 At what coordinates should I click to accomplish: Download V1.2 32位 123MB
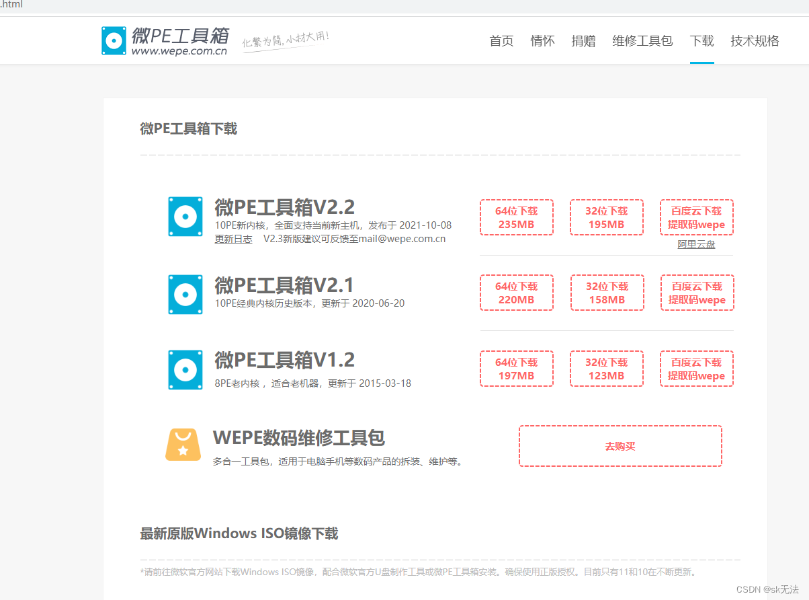click(607, 369)
